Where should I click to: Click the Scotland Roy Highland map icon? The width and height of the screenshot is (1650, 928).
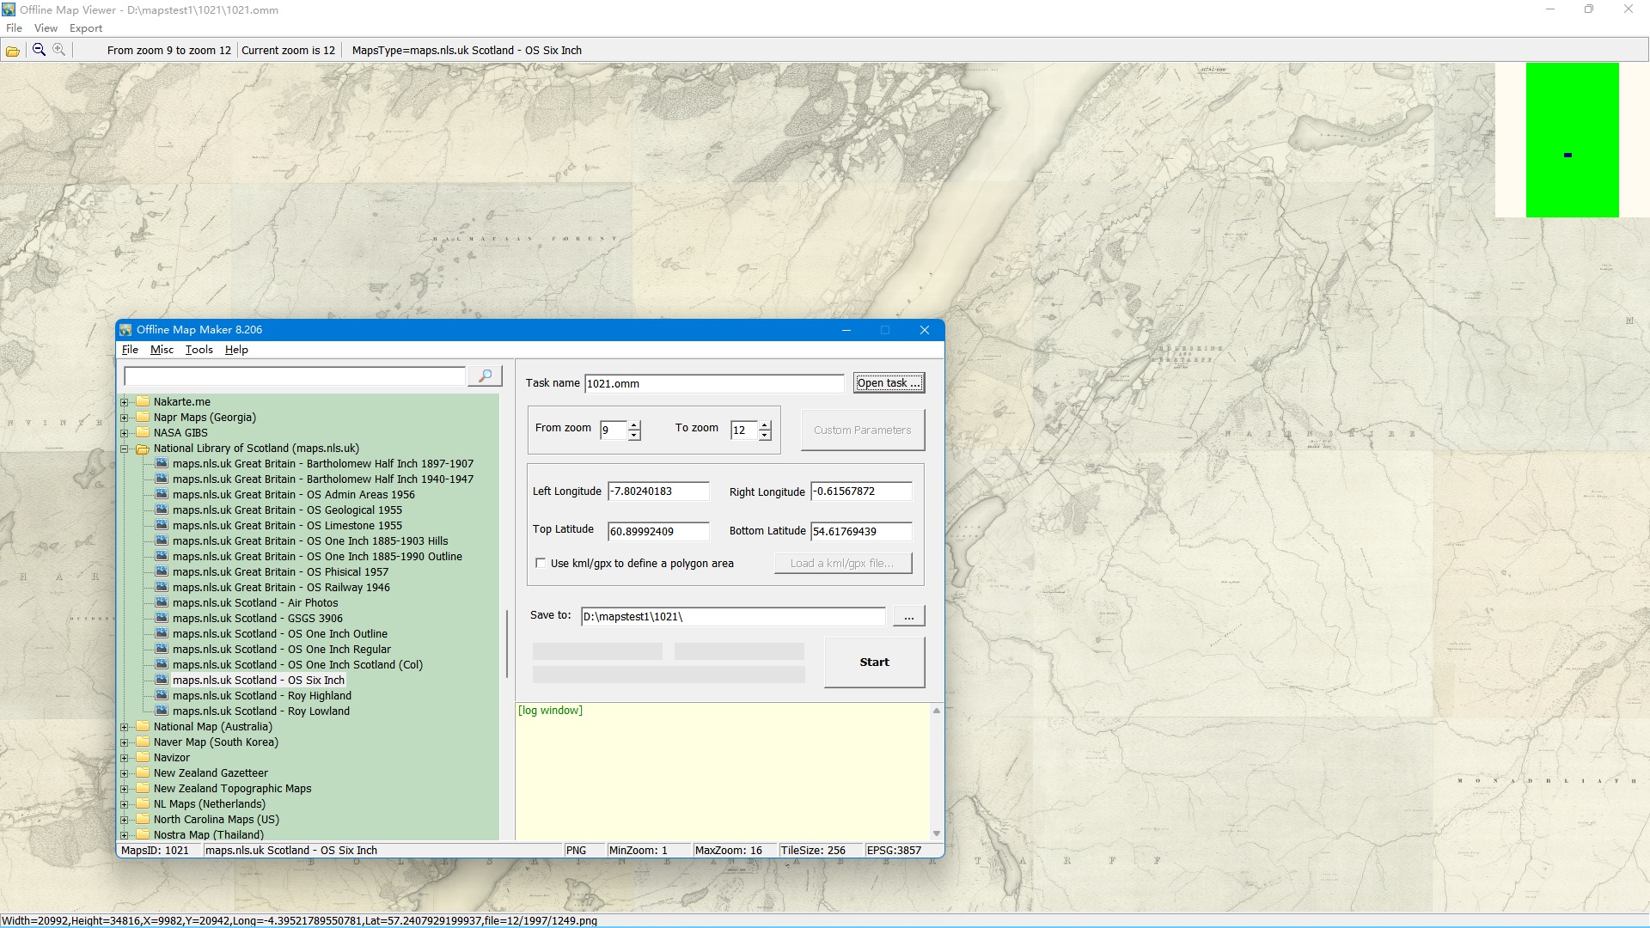(x=162, y=695)
